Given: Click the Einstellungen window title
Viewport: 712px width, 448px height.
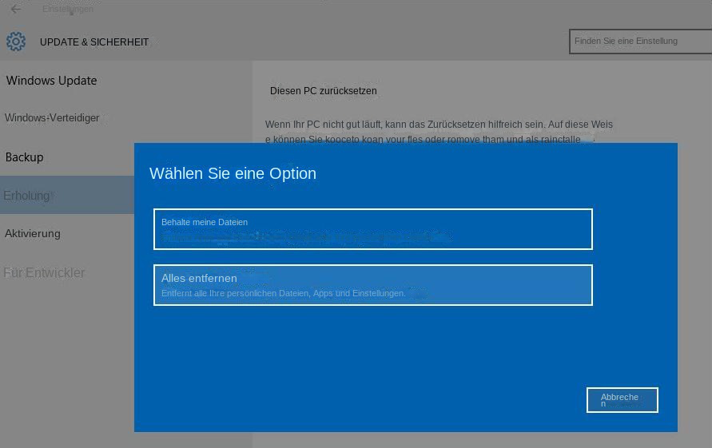Looking at the screenshot, I should tap(68, 9).
